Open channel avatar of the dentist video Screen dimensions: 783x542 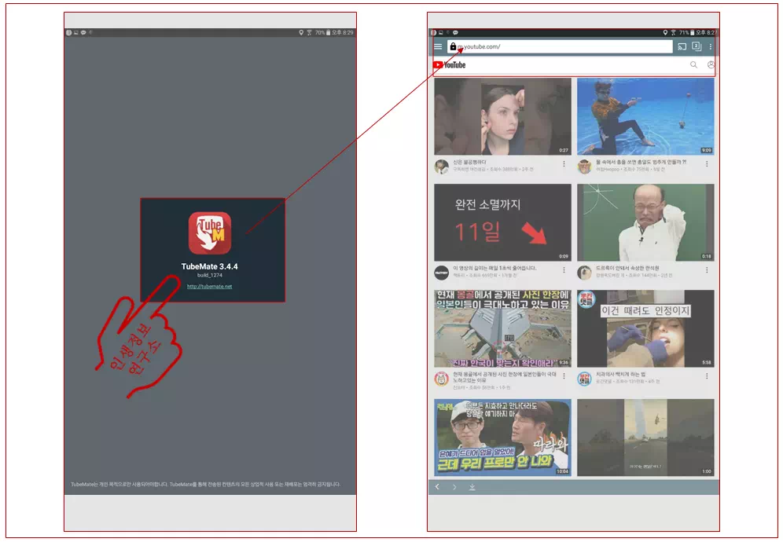pos(585,379)
